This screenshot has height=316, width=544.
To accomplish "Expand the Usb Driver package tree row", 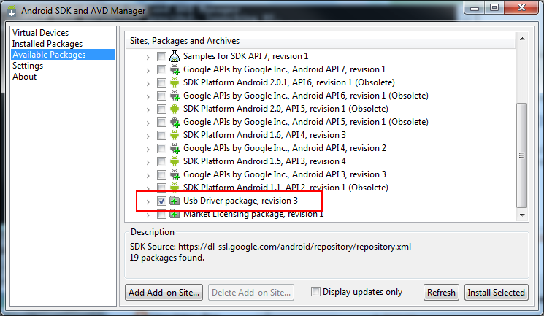I will 148,201.
